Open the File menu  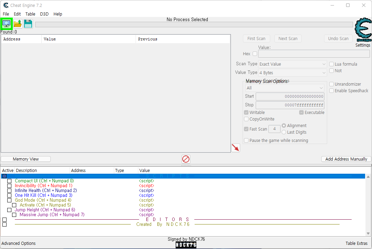(6, 14)
